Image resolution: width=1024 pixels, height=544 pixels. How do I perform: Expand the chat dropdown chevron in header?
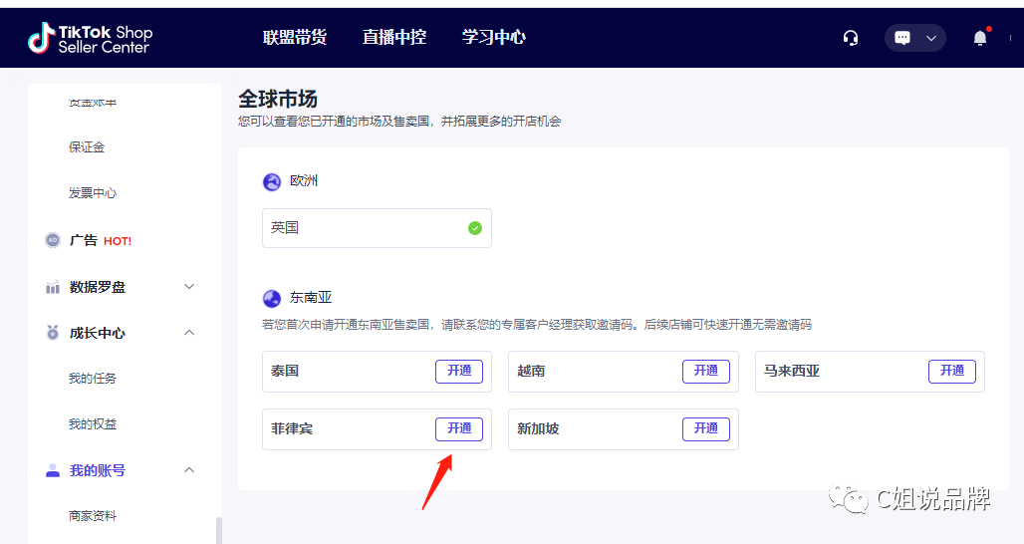(x=931, y=38)
